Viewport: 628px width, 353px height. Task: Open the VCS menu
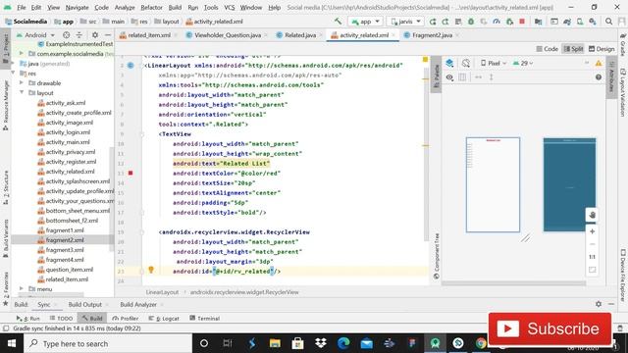(x=229, y=7)
